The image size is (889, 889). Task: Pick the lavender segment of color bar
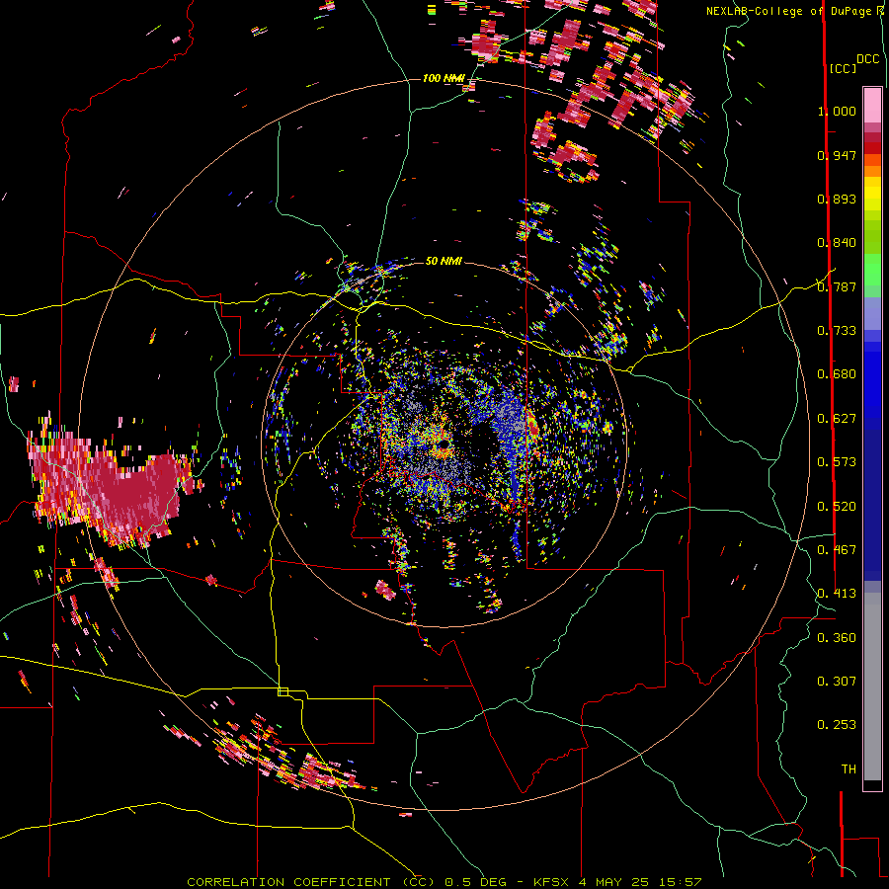click(x=872, y=313)
